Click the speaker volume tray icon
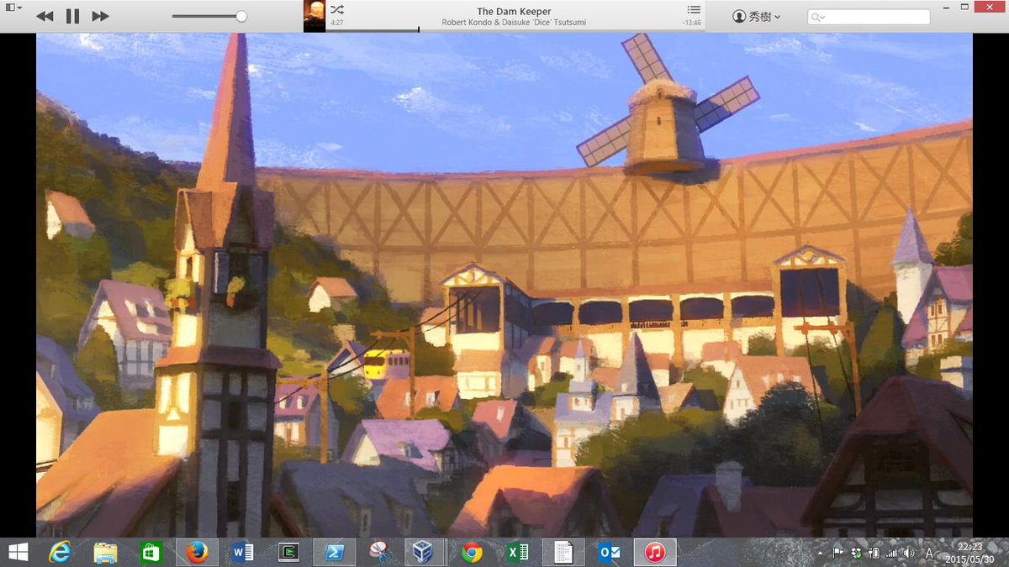This screenshot has width=1009, height=567. pyautogui.click(x=911, y=553)
